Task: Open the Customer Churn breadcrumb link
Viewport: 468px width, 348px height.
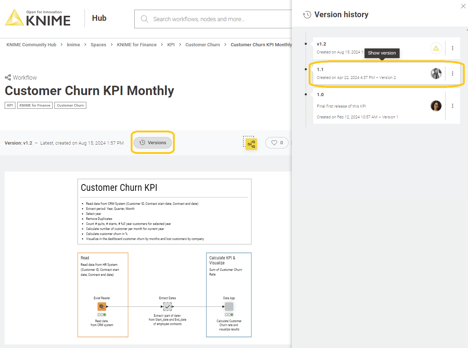Action: 203,44
